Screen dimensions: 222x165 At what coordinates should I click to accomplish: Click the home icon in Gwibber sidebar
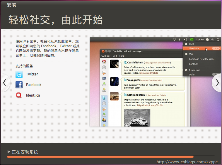[104, 62]
